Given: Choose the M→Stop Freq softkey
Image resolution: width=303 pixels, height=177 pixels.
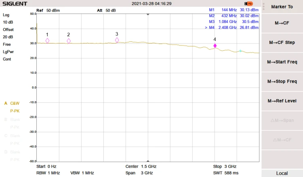Looking at the screenshot, I should tap(282, 81).
